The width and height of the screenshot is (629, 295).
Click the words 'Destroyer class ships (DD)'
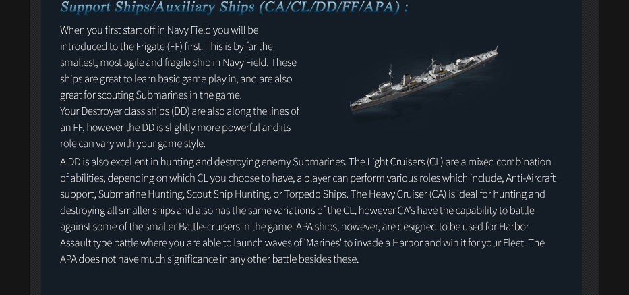coord(135,111)
